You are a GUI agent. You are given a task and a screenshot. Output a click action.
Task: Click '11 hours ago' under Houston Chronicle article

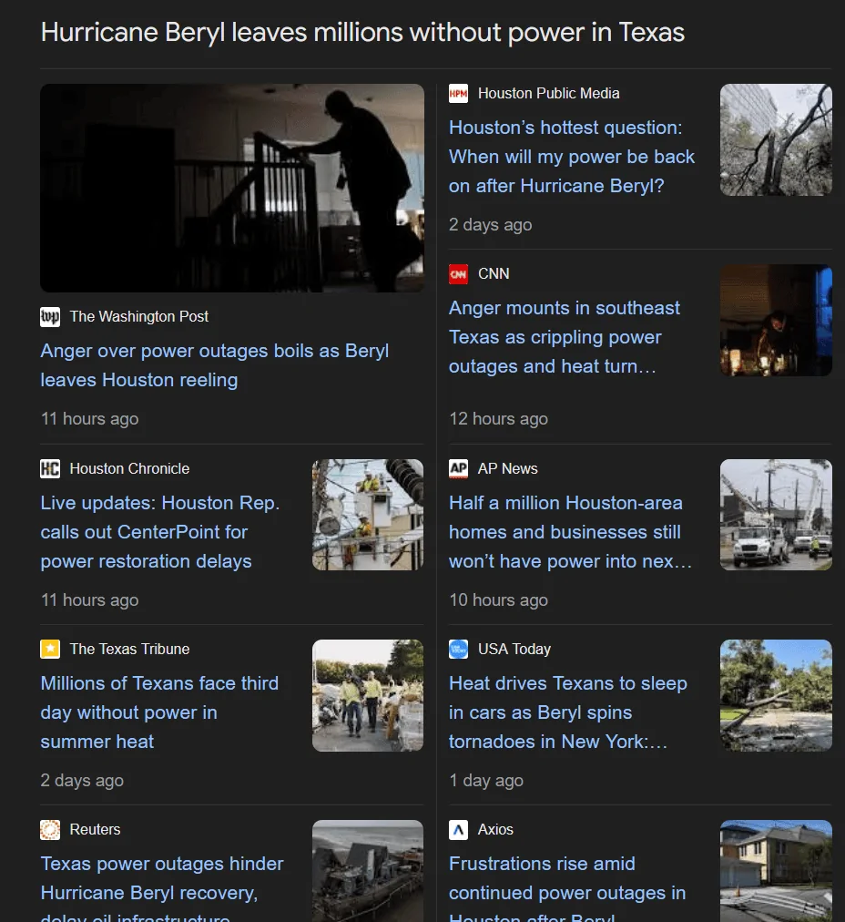point(89,599)
